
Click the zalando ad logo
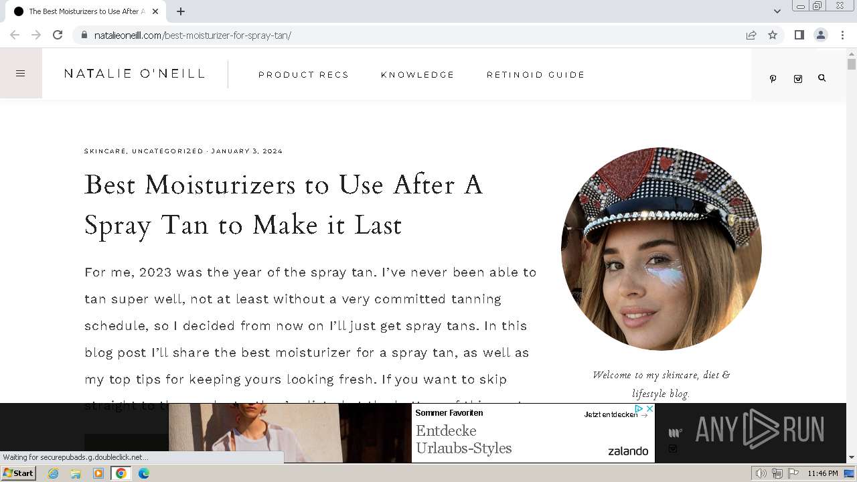tap(628, 451)
